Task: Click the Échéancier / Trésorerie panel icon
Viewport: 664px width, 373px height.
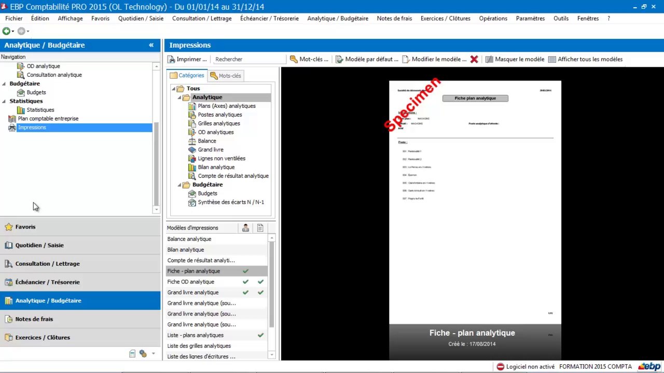Action: 8,282
